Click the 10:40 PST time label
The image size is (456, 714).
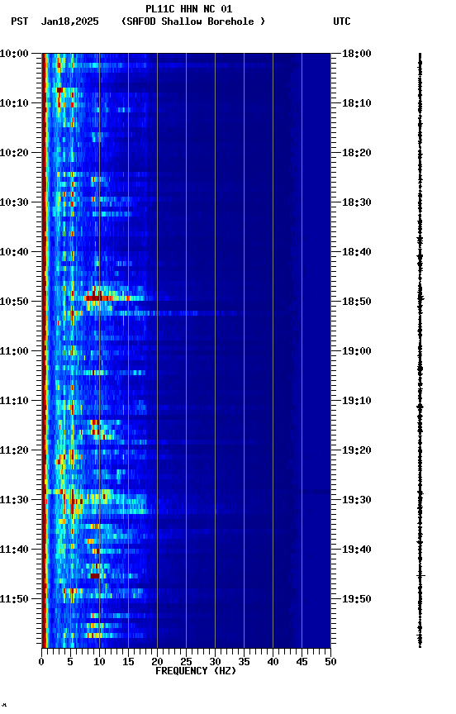coord(14,252)
